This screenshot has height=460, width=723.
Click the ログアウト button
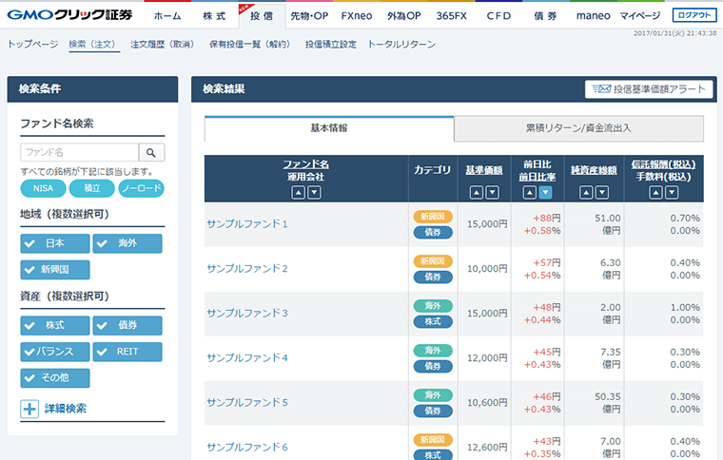[x=693, y=15]
